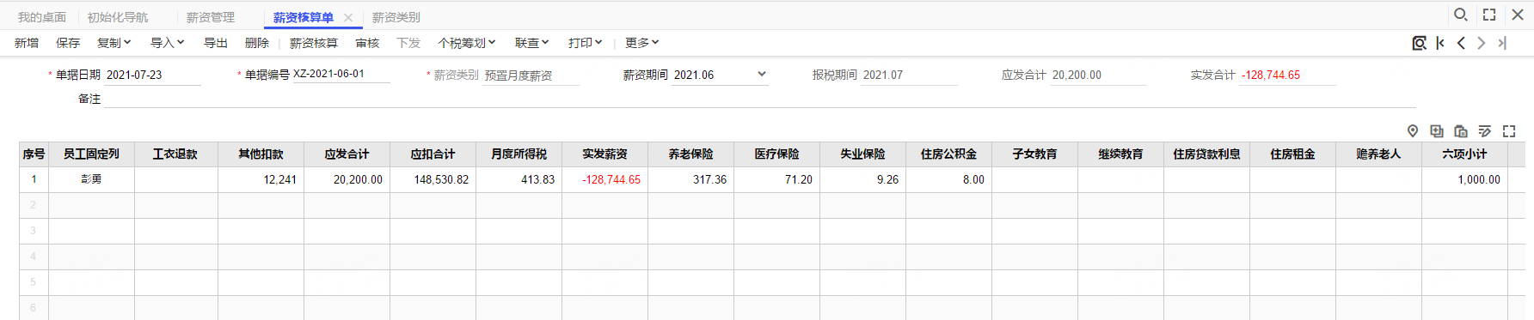The height and width of the screenshot is (320, 1534).
Task: Open the 更多 dropdown menu
Action: [x=641, y=43]
